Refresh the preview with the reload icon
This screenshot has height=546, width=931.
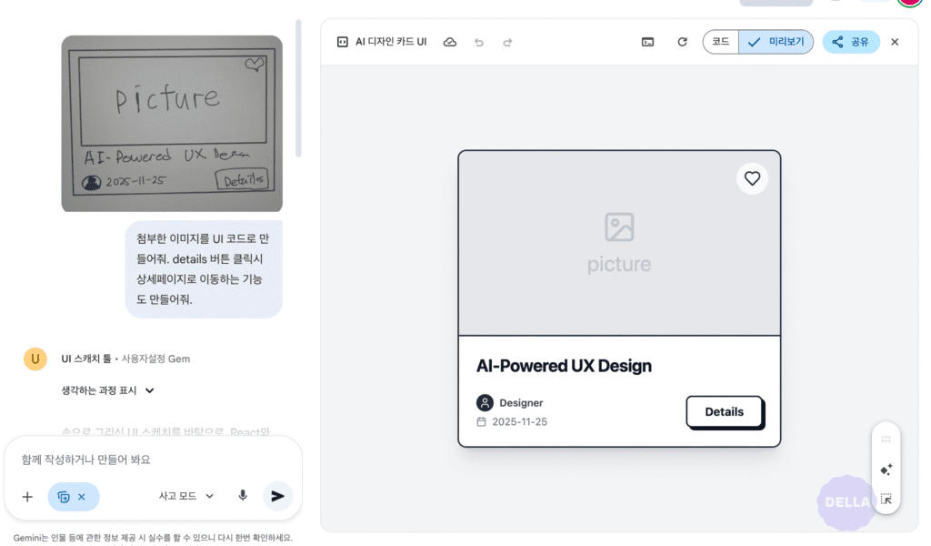(x=682, y=42)
